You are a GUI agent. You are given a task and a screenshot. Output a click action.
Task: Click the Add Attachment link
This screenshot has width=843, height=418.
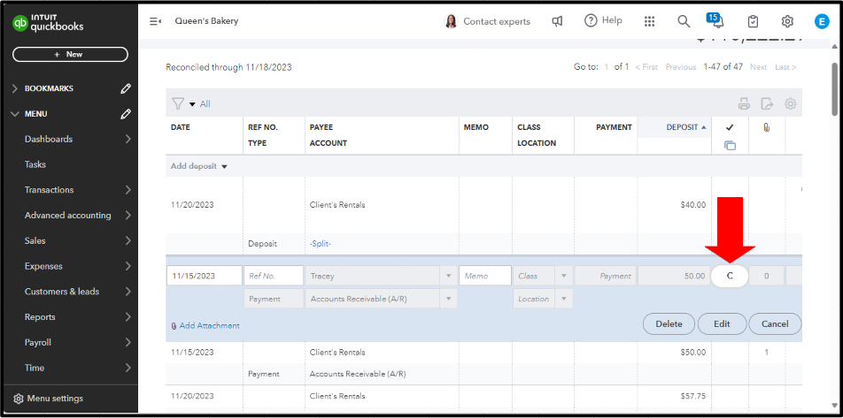pos(209,326)
